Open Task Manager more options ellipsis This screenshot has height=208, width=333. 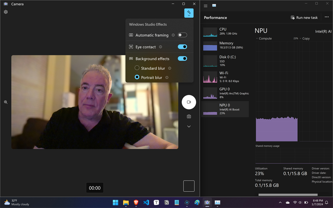(326, 17)
